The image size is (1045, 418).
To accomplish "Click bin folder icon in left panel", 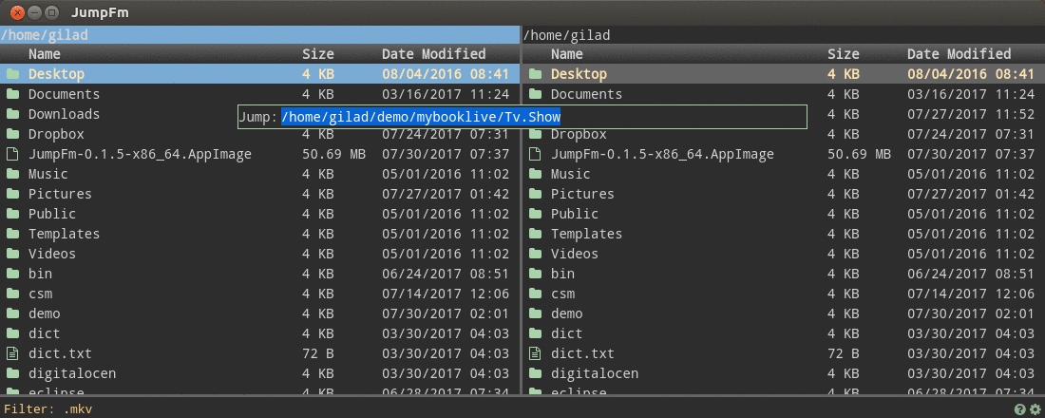I will coord(12,274).
